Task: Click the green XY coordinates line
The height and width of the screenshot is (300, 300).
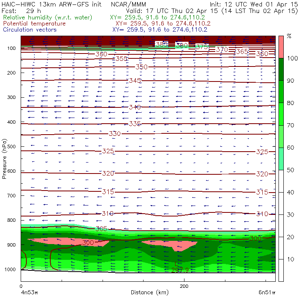Action: 157,17
